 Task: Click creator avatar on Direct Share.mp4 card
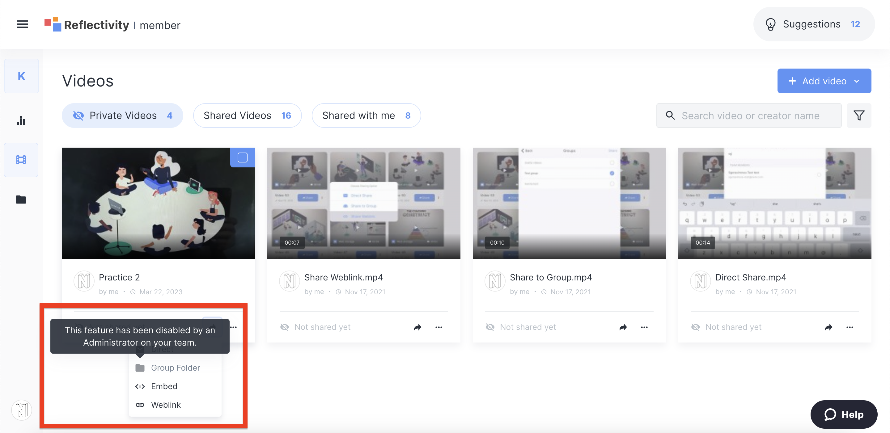(700, 281)
